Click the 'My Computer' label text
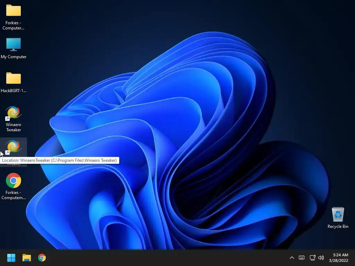 [14, 57]
